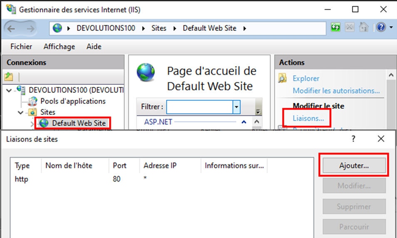
Task: Click arrow after Default Web Site breadcrumb
Action: (245, 28)
